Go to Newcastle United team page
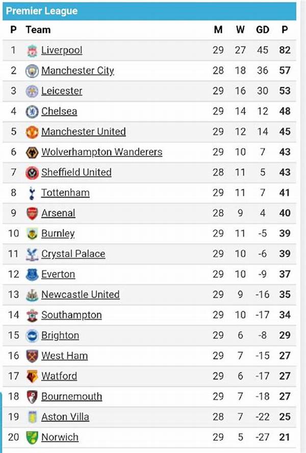Image resolution: width=306 pixels, height=453 pixels. point(81,295)
